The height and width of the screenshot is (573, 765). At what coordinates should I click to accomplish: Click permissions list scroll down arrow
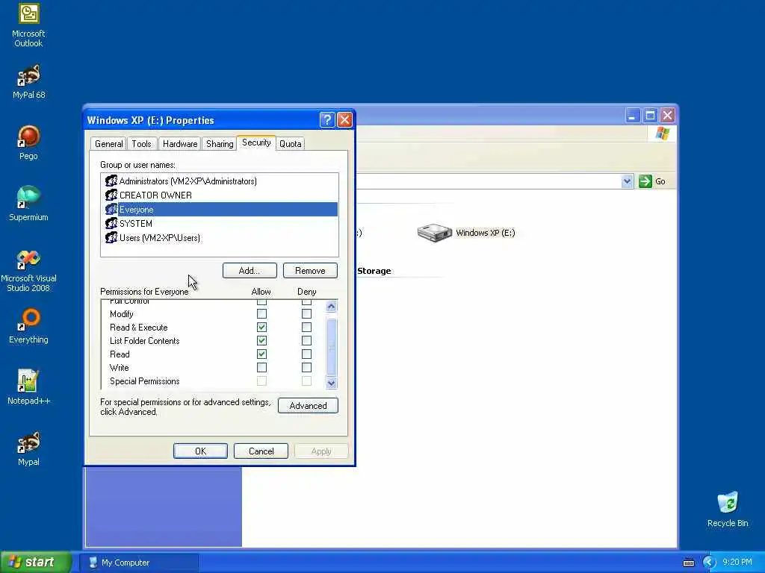pos(331,383)
